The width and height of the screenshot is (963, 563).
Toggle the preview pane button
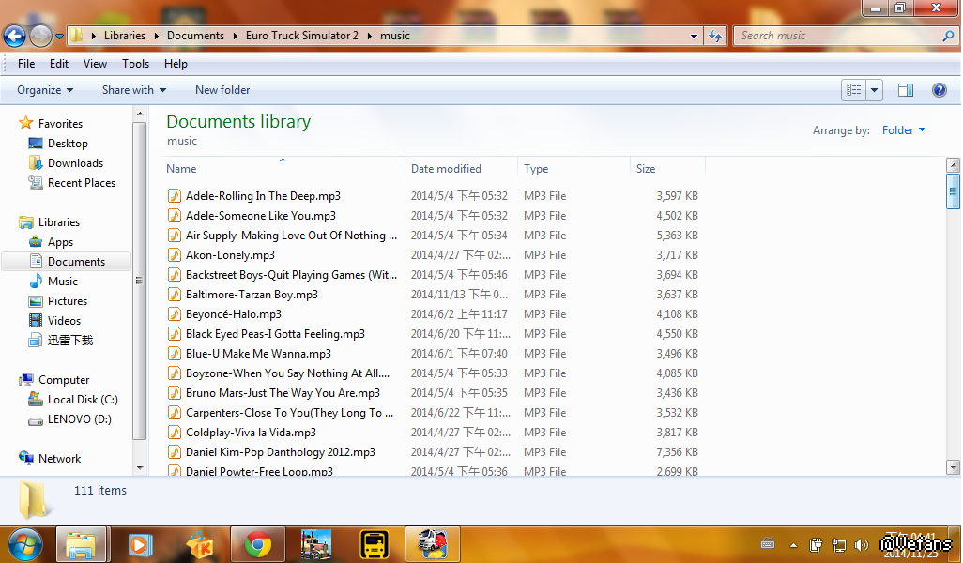tap(906, 90)
